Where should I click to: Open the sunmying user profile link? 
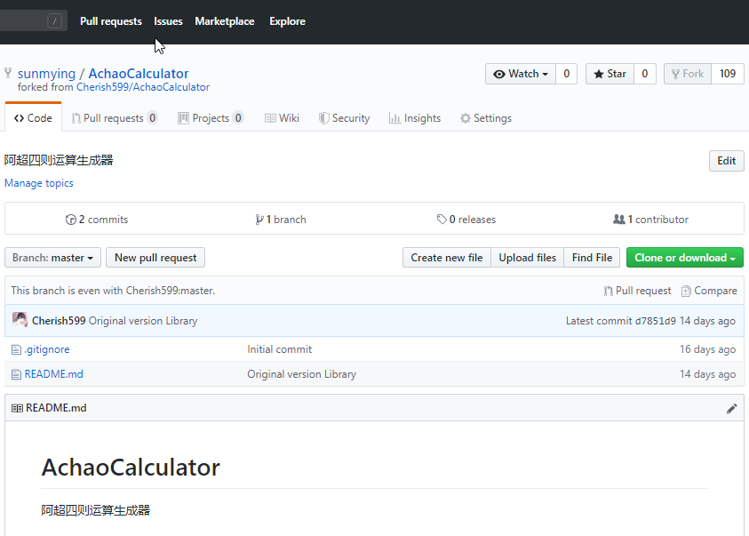click(46, 74)
